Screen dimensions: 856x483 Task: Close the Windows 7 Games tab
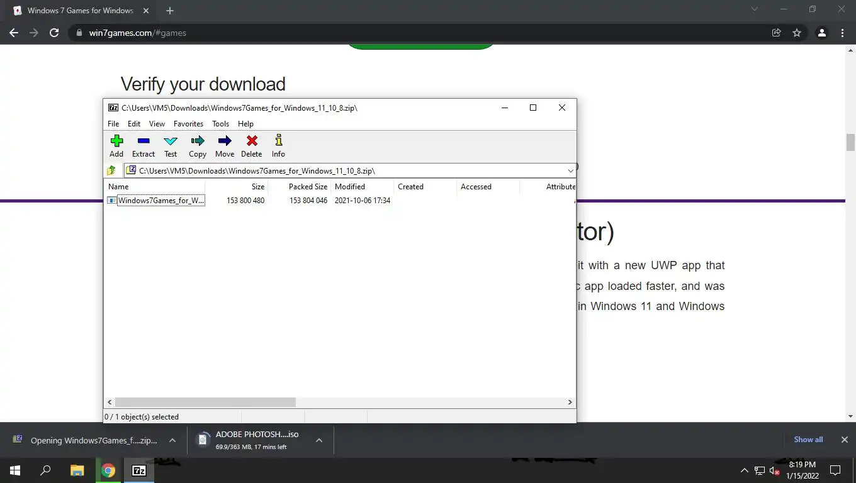146,11
